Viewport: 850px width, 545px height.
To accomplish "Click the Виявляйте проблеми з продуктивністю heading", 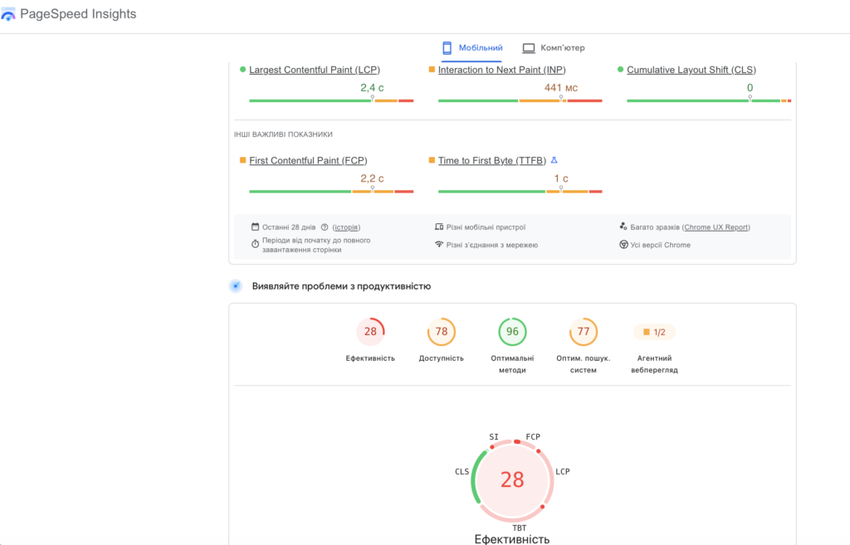I will pyautogui.click(x=341, y=286).
